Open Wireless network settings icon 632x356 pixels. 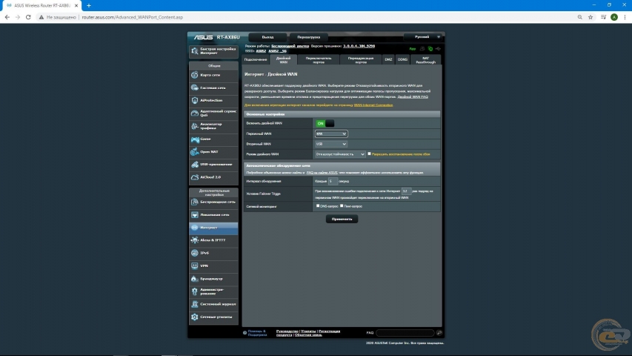tap(195, 202)
